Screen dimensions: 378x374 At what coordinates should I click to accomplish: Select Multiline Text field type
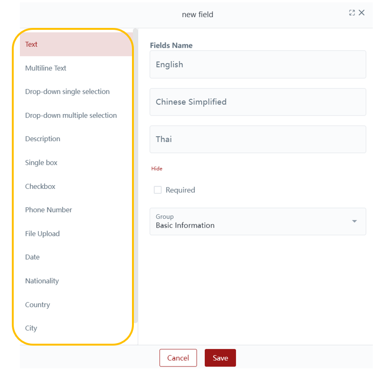pos(45,68)
